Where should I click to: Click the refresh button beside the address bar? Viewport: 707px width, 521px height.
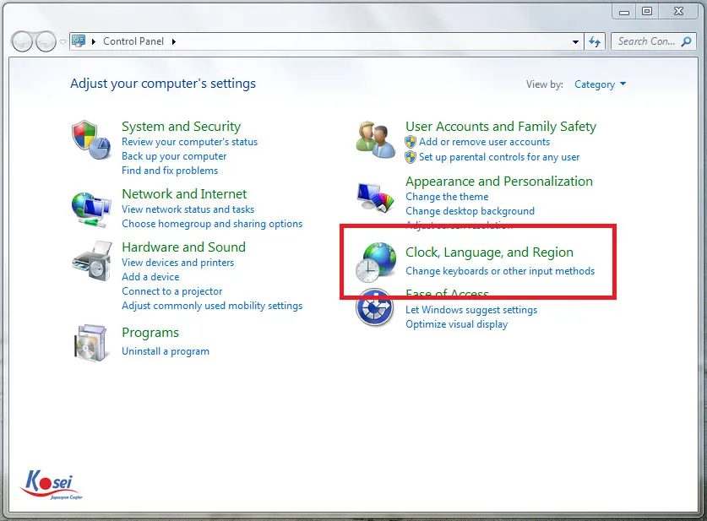596,41
